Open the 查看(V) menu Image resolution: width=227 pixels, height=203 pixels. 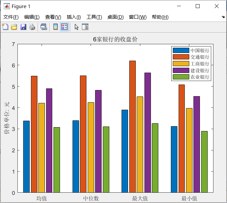(x=53, y=17)
